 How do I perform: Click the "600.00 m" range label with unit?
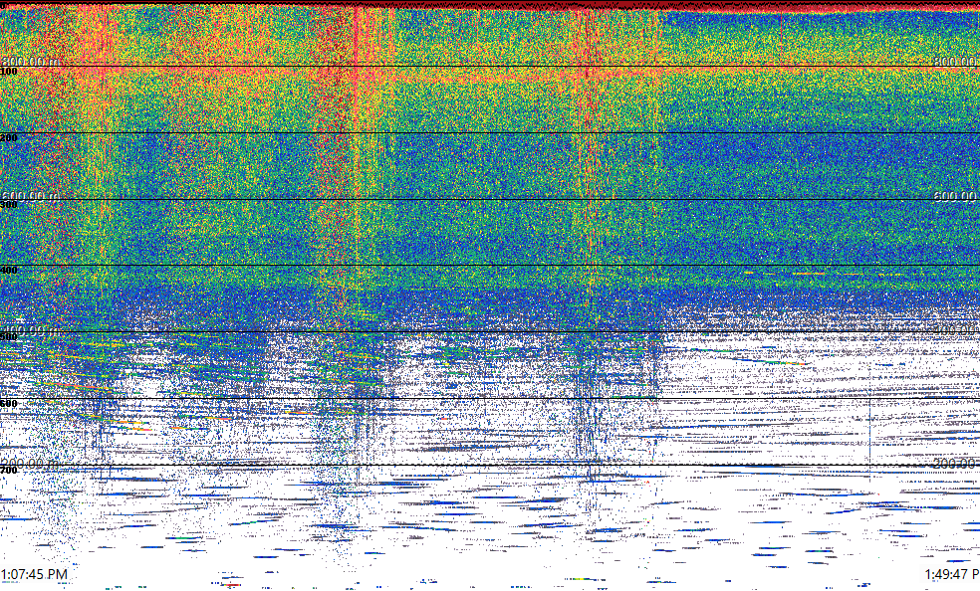[x=31, y=195]
